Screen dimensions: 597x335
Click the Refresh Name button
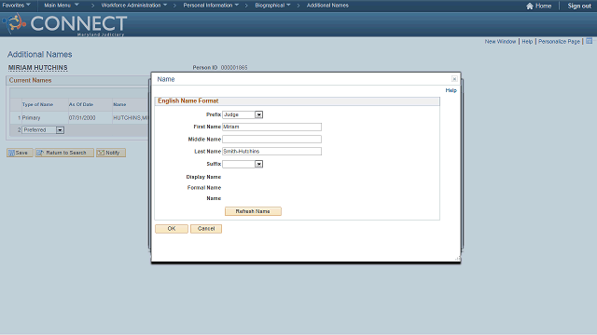(253, 211)
